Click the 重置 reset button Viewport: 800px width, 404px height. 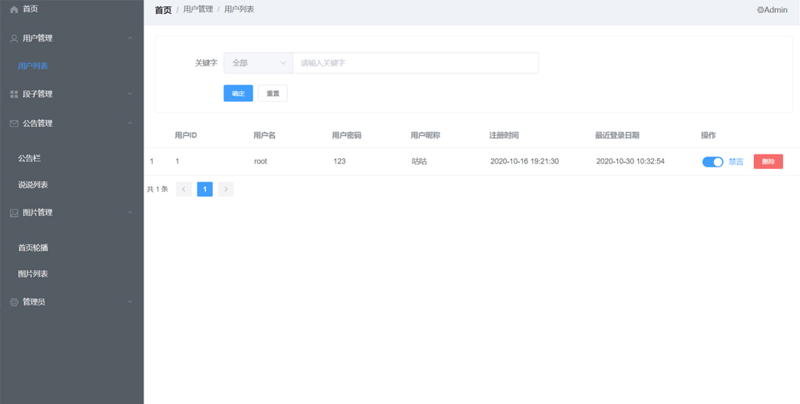[273, 94]
